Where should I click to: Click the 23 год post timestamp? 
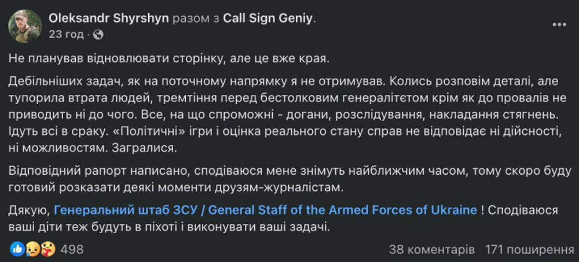point(66,35)
